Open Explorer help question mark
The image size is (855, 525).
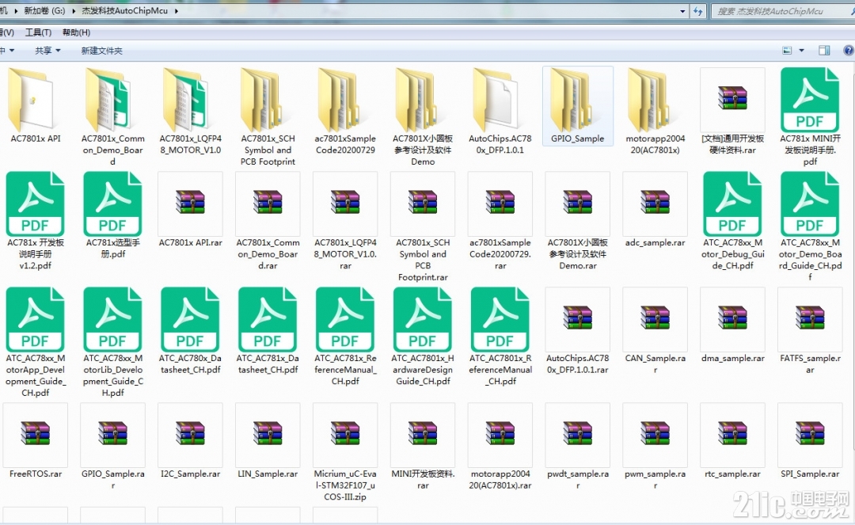pyautogui.click(x=849, y=51)
